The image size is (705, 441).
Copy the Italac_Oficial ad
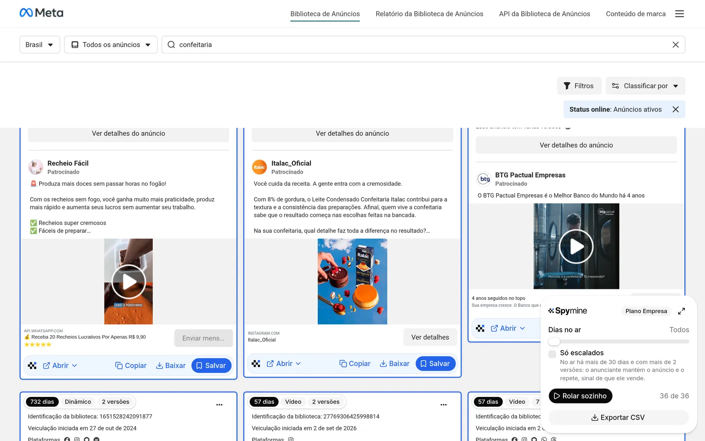[355, 364]
